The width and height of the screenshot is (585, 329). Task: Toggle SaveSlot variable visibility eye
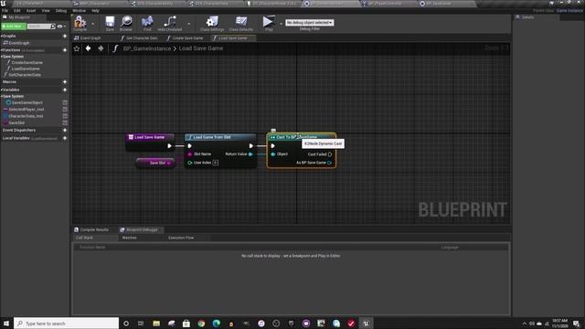(65, 122)
